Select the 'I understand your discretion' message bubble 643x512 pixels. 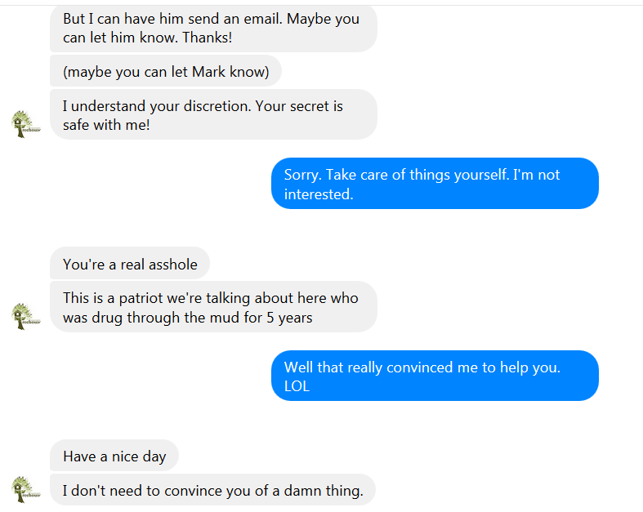[x=212, y=115]
